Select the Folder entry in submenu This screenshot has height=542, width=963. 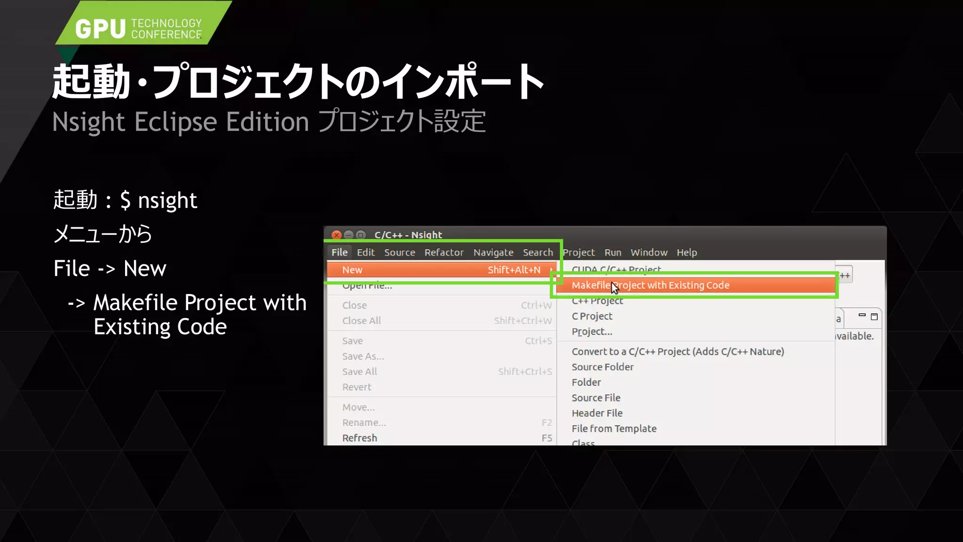(586, 383)
